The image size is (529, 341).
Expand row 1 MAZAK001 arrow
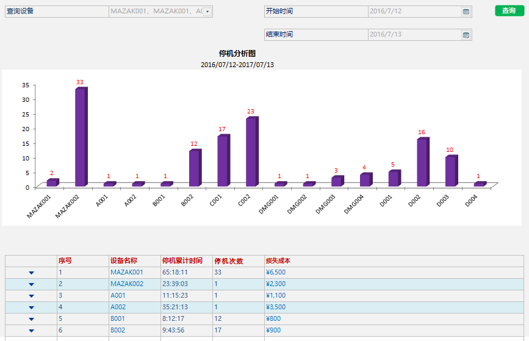point(31,273)
